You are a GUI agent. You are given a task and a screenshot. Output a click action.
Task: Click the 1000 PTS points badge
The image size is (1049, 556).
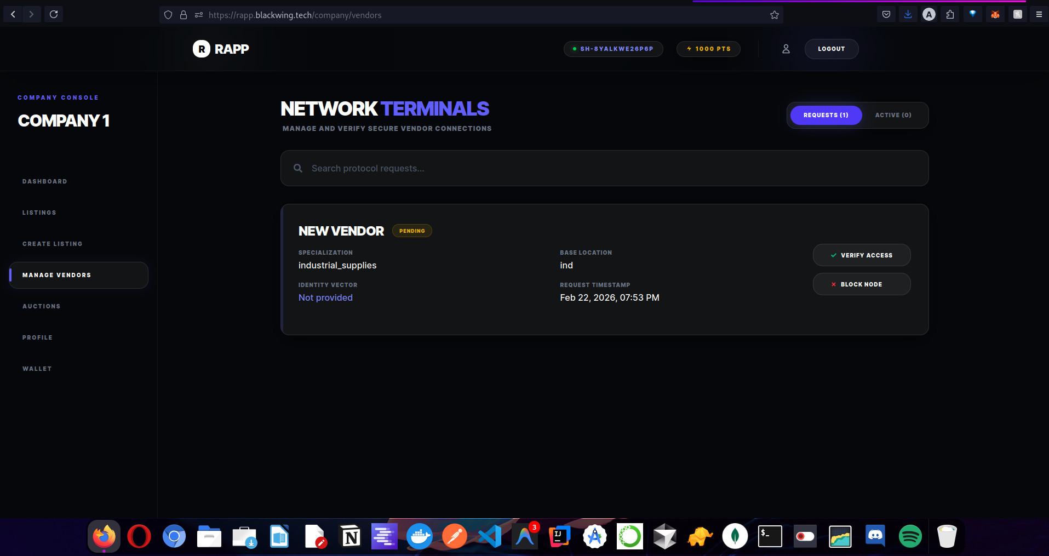click(x=709, y=49)
